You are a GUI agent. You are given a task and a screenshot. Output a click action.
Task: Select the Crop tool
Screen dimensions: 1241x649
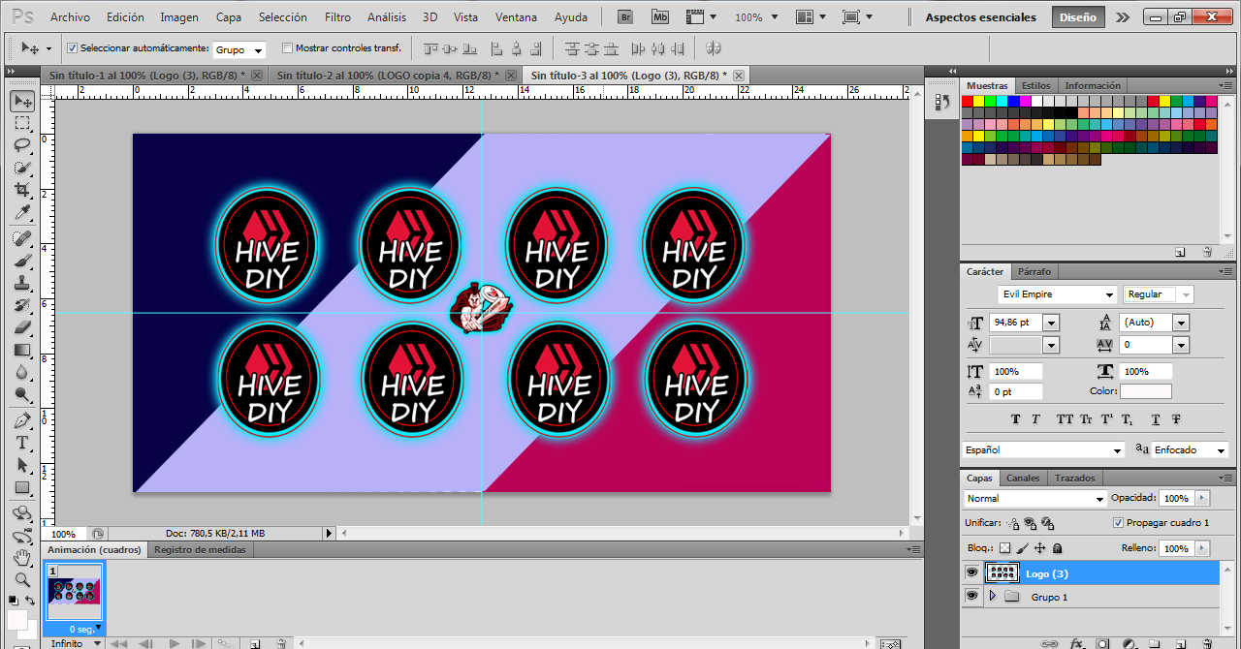(x=22, y=190)
